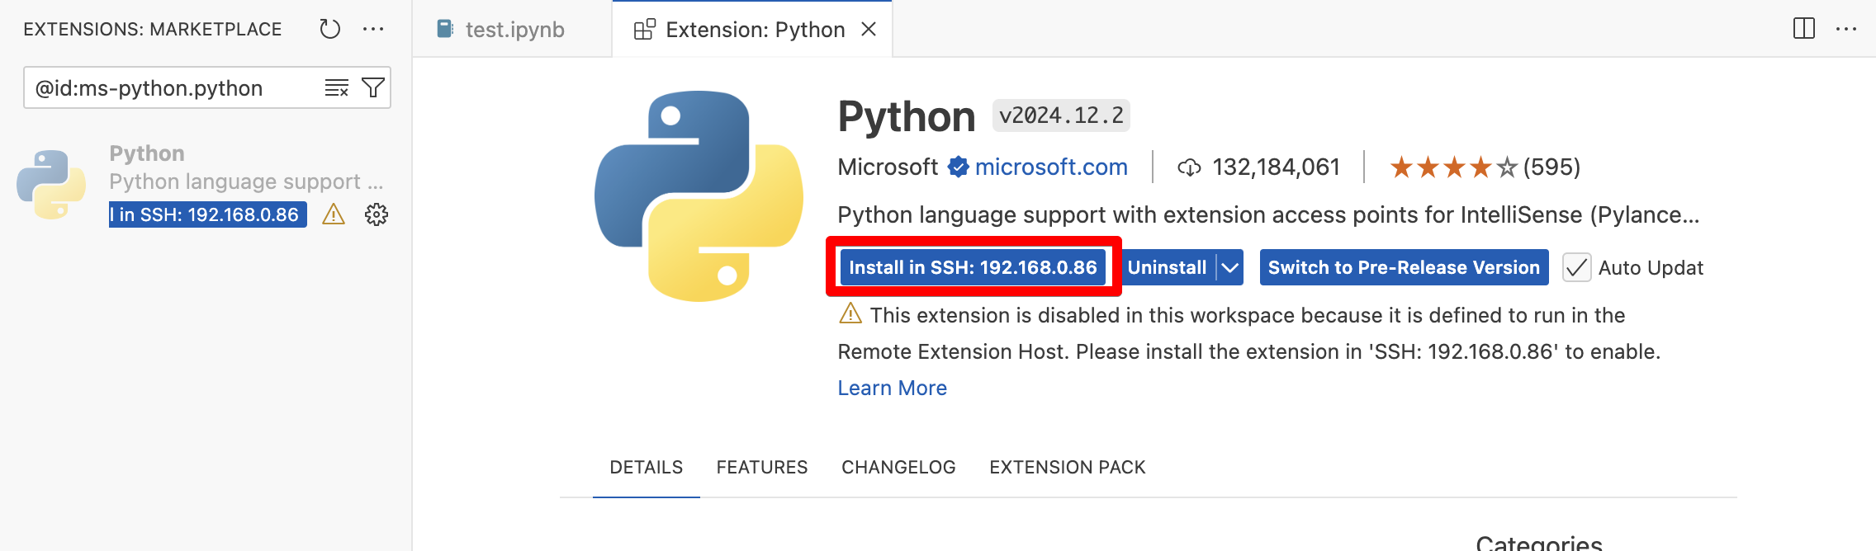Open the manage gear for Python extension

[377, 214]
